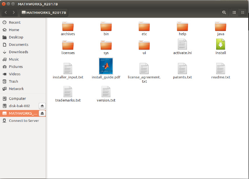
Task: Click the search magnifier button
Action: click(x=224, y=13)
